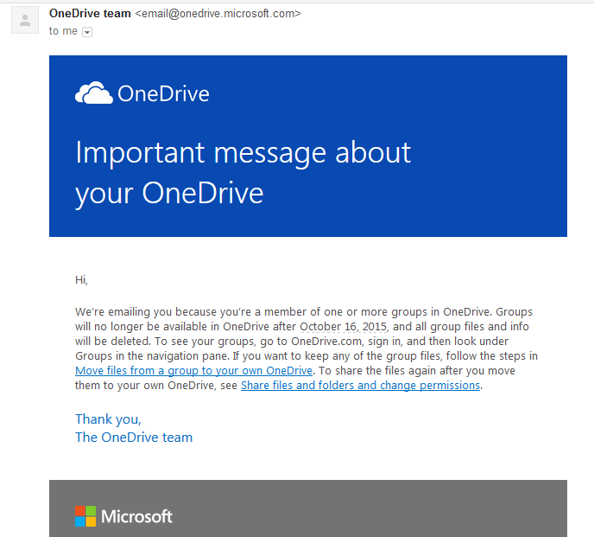This screenshot has height=537, width=594.
Task: Click the OneDrive wordmark in blue banner
Action: click(163, 93)
